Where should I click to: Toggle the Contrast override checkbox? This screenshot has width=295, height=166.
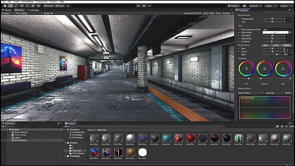click(239, 42)
